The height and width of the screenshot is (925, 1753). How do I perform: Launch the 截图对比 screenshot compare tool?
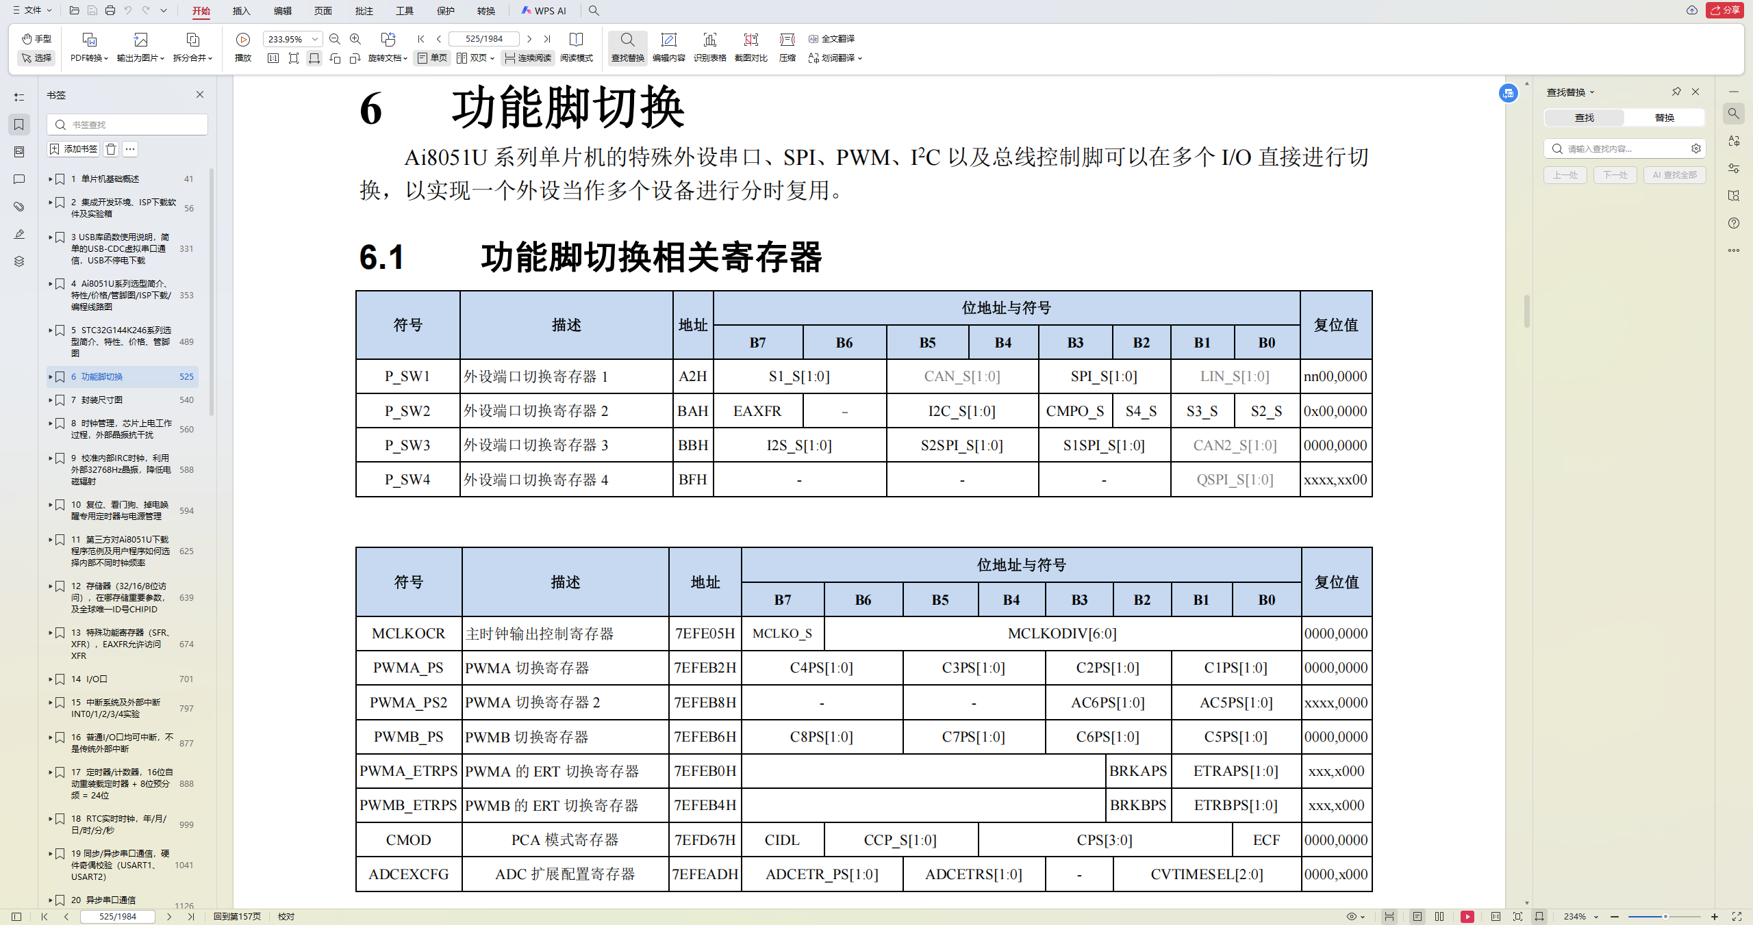751,47
